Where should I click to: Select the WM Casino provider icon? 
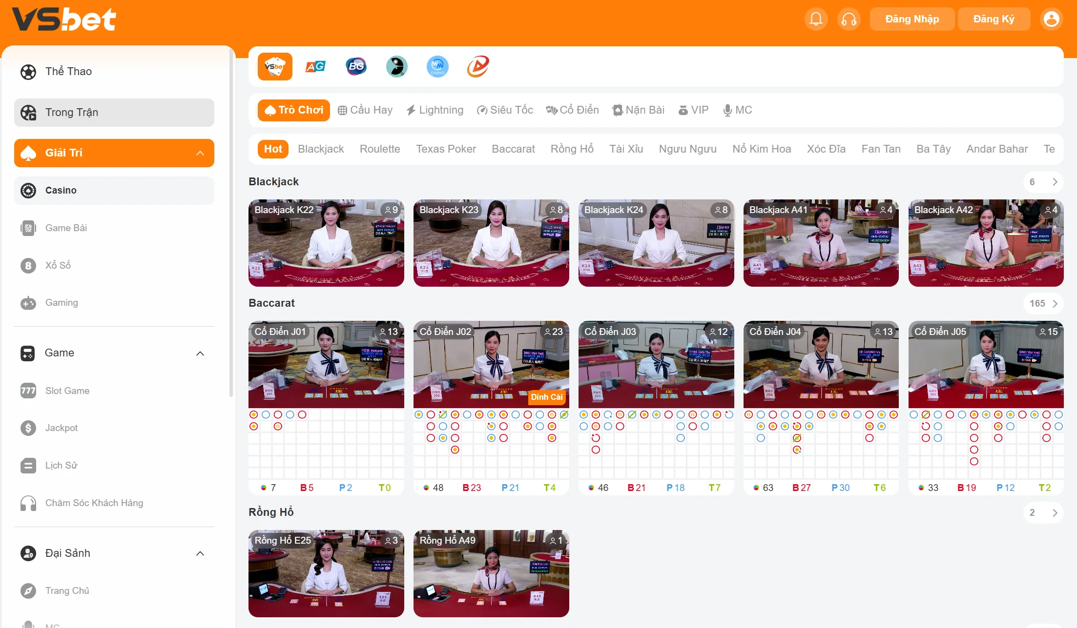(x=437, y=66)
